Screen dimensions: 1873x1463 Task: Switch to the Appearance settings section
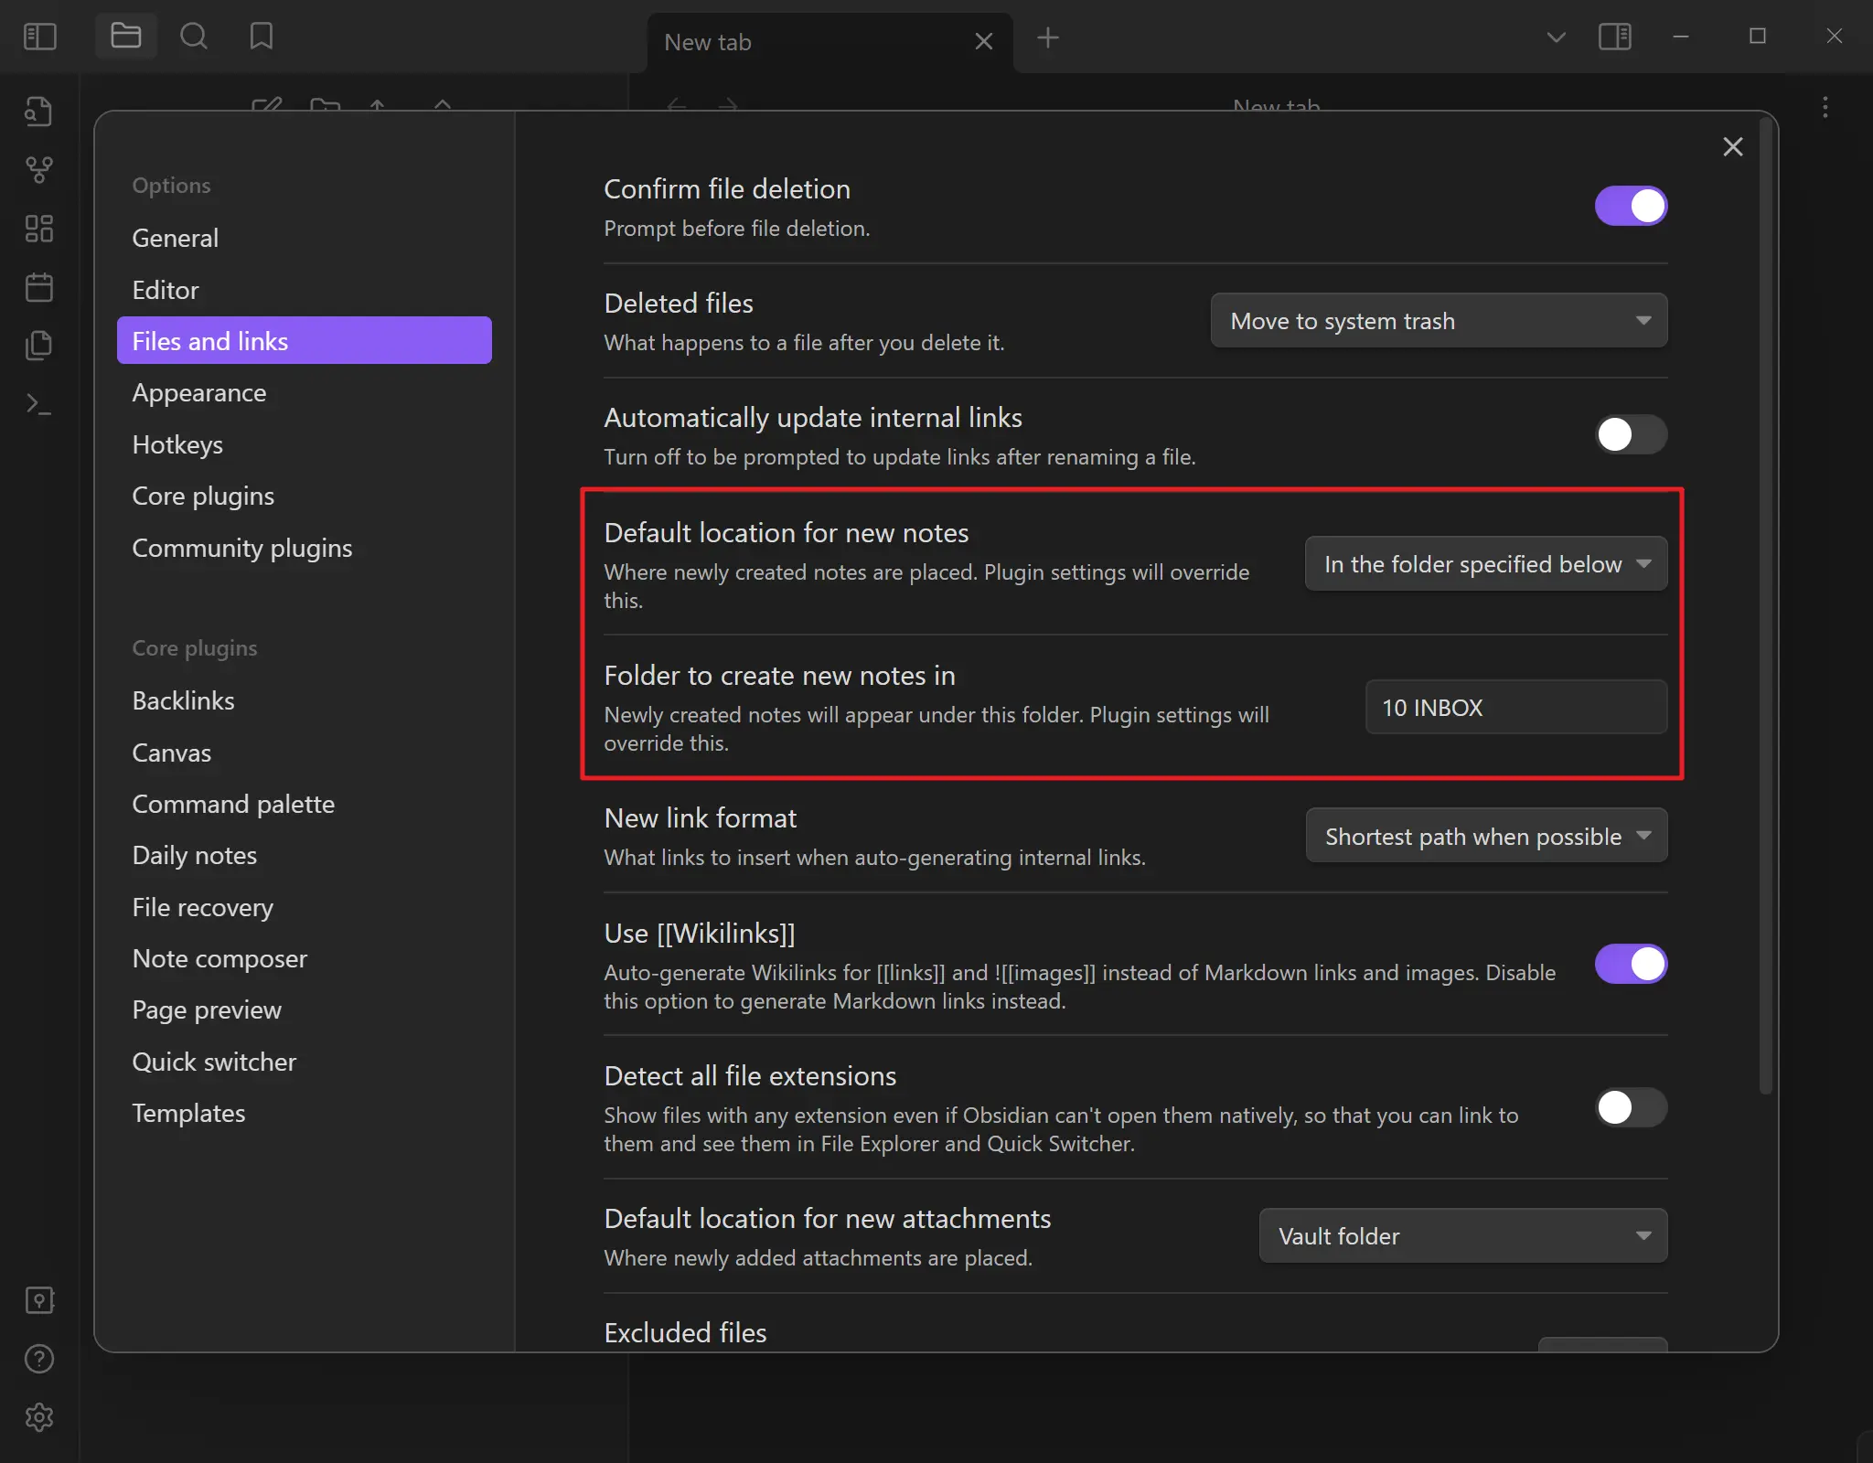199,392
